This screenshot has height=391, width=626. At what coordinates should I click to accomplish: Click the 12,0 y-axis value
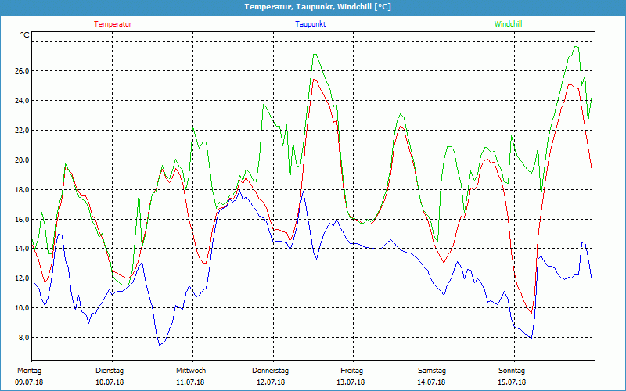pyautogui.click(x=23, y=278)
